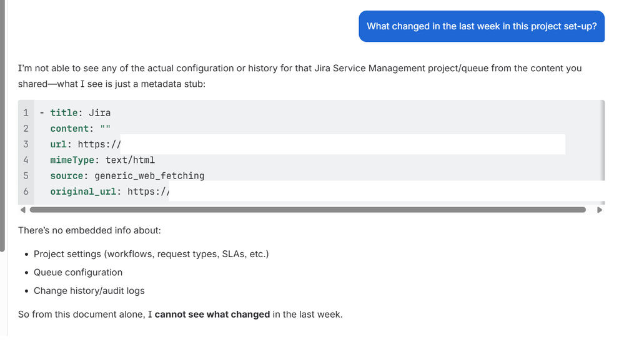624x342 pixels.
Task: Click the 'Queue configuration' bullet item
Action: point(78,272)
